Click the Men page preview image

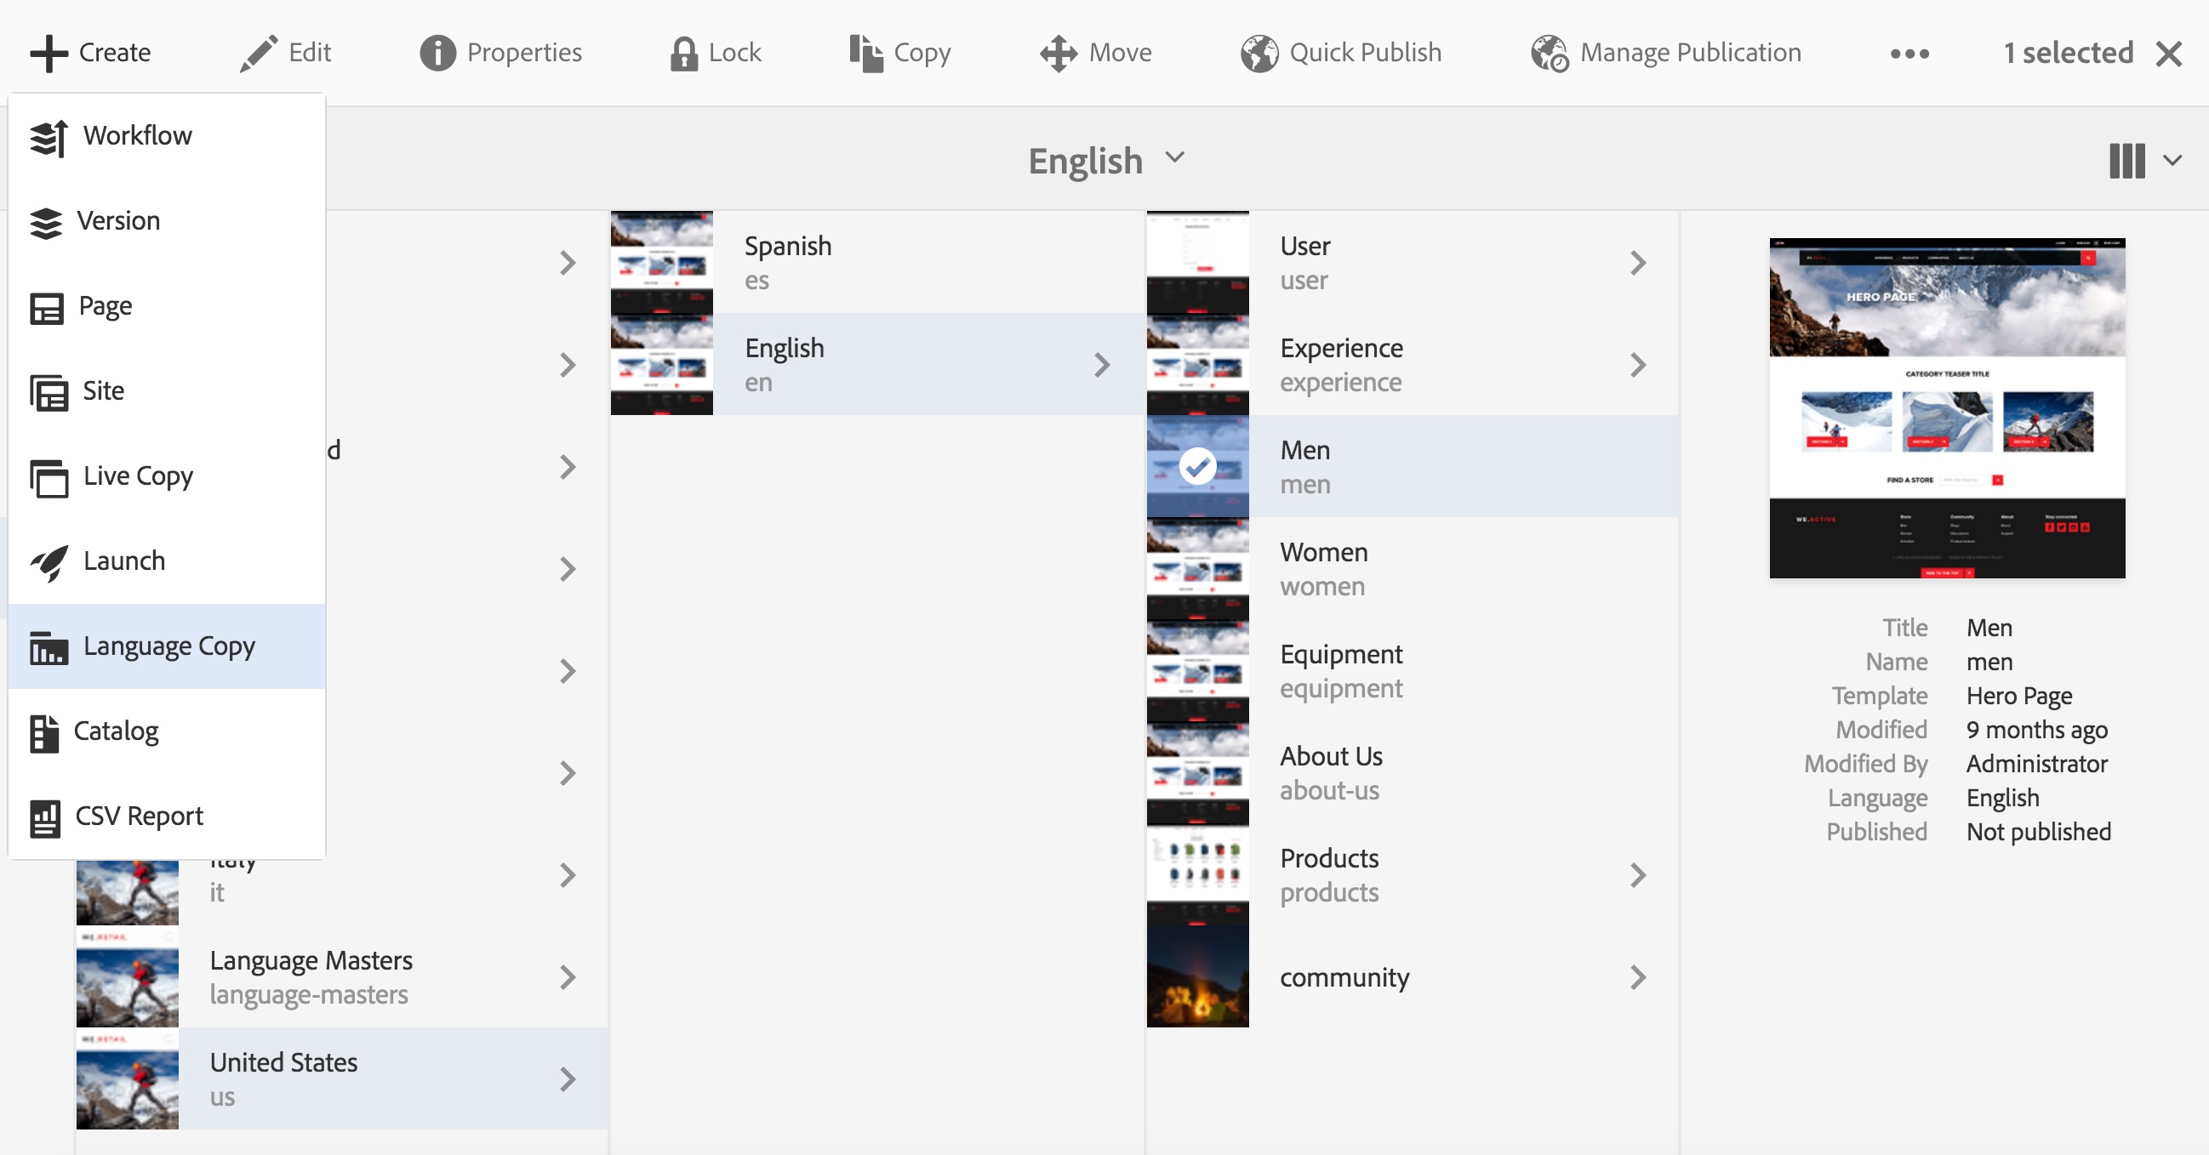[x=1947, y=408]
